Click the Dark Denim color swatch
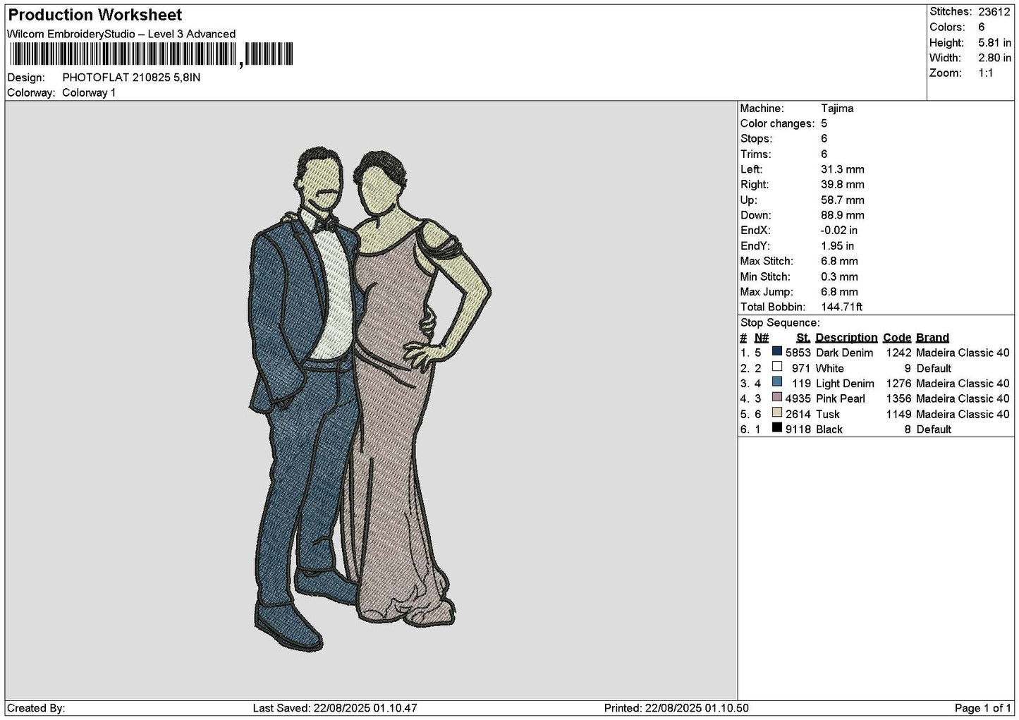This screenshot has height=720, width=1019. point(777,351)
